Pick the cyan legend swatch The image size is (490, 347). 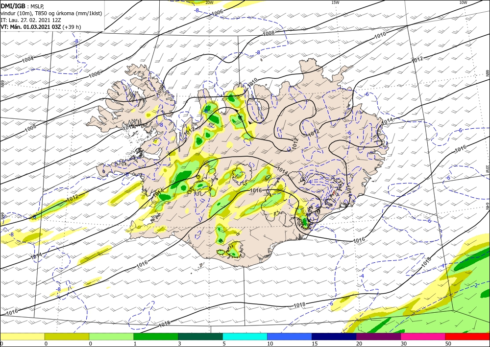(x=245, y=337)
